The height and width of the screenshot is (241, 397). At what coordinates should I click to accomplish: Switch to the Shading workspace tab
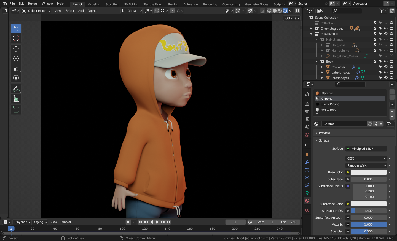(173, 4)
